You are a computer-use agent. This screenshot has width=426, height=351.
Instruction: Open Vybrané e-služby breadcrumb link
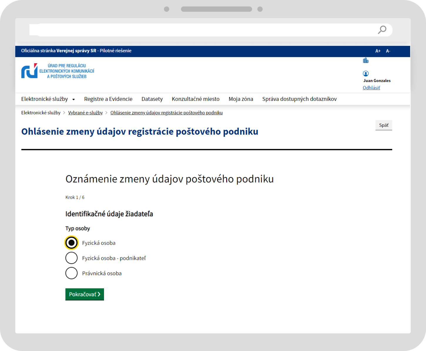pos(85,113)
